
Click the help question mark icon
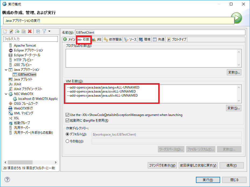click(7, 179)
